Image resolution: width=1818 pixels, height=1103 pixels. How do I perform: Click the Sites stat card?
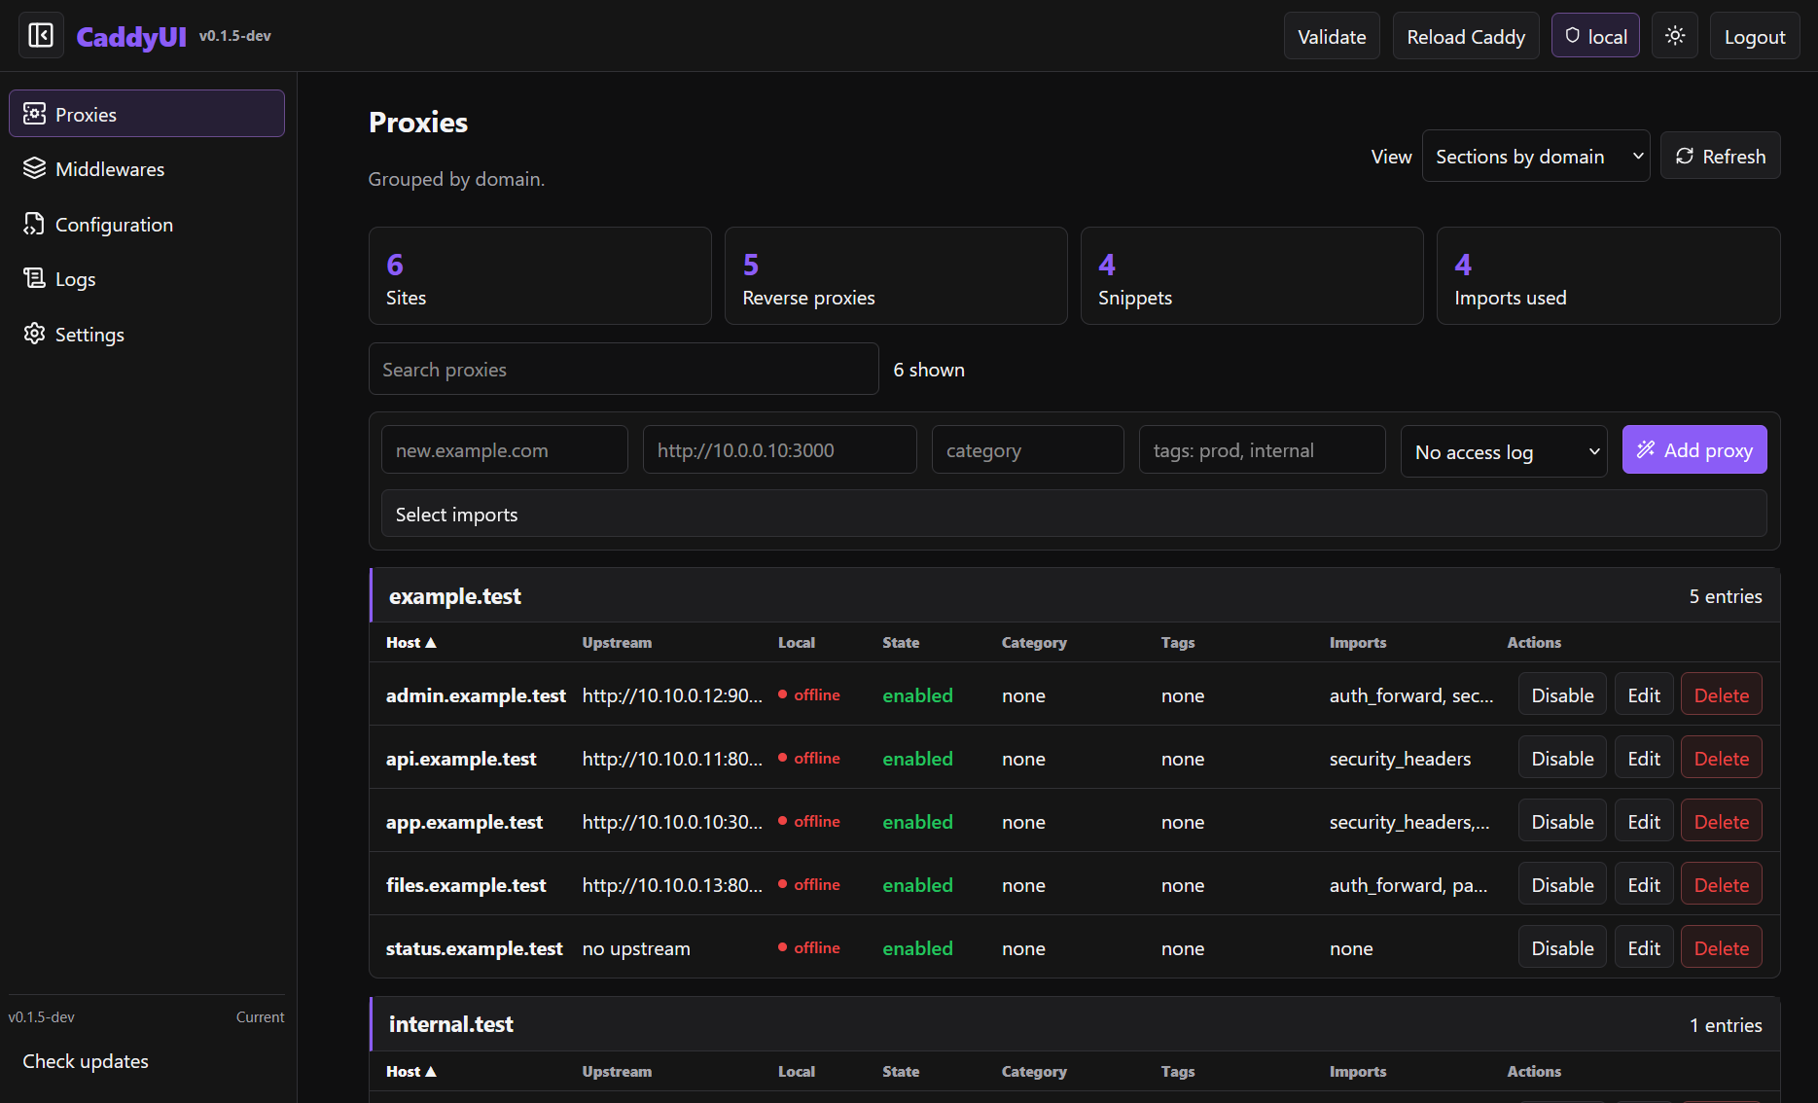(x=540, y=275)
